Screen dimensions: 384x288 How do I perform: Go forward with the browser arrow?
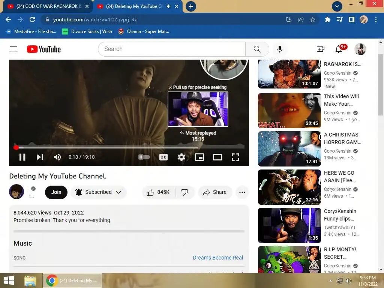point(20,19)
